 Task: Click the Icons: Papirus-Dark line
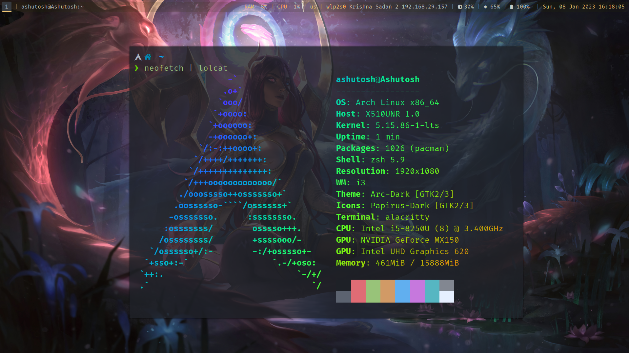(405, 206)
